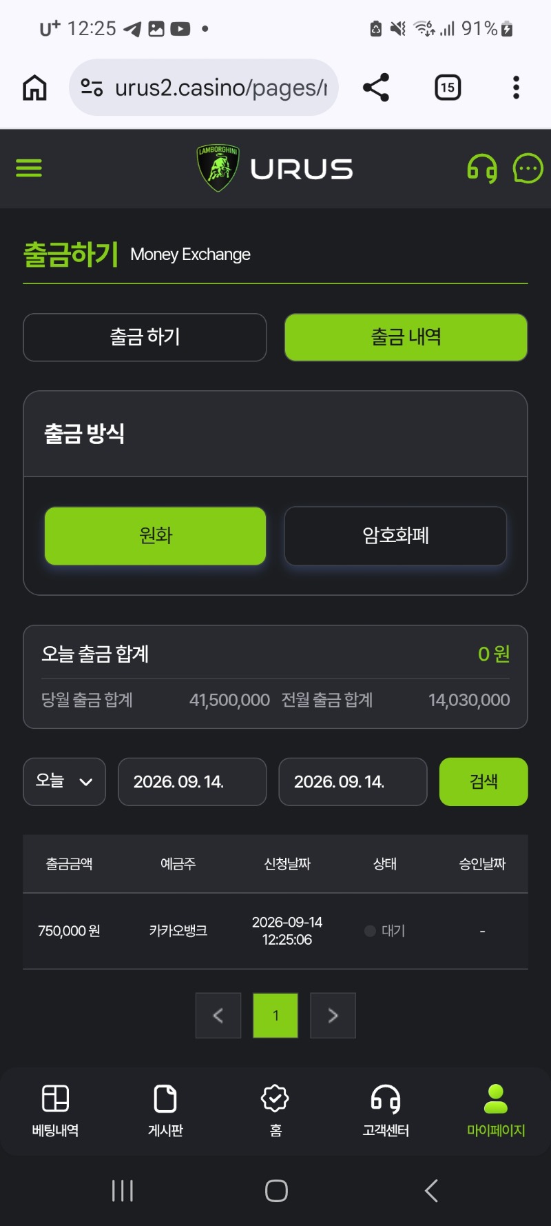Select page 1 in pagination
The image size is (551, 1226).
pyautogui.click(x=275, y=1016)
